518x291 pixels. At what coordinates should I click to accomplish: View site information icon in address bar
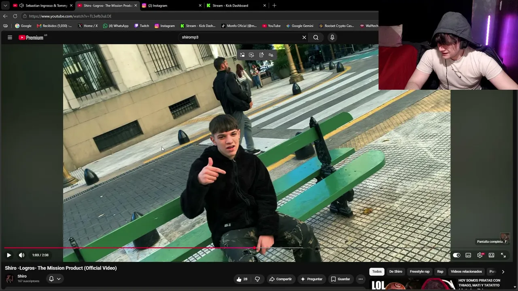[25, 16]
